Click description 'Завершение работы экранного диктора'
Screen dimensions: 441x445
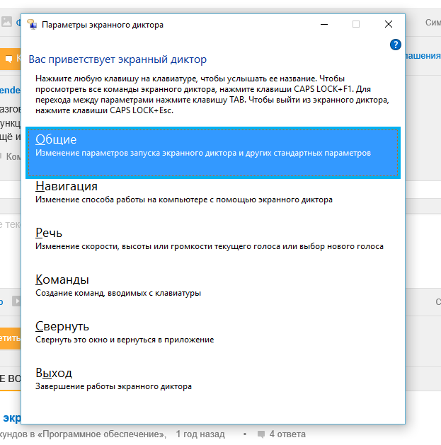click(113, 386)
